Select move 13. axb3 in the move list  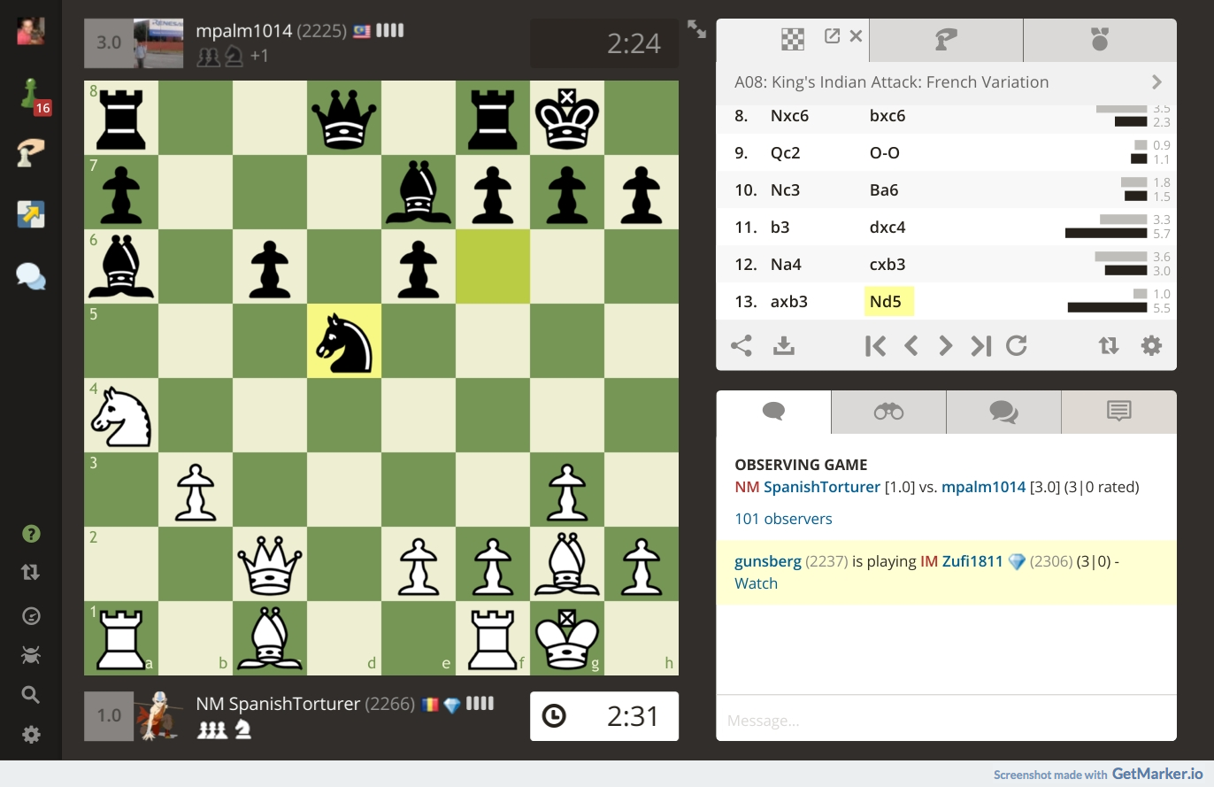click(x=789, y=302)
